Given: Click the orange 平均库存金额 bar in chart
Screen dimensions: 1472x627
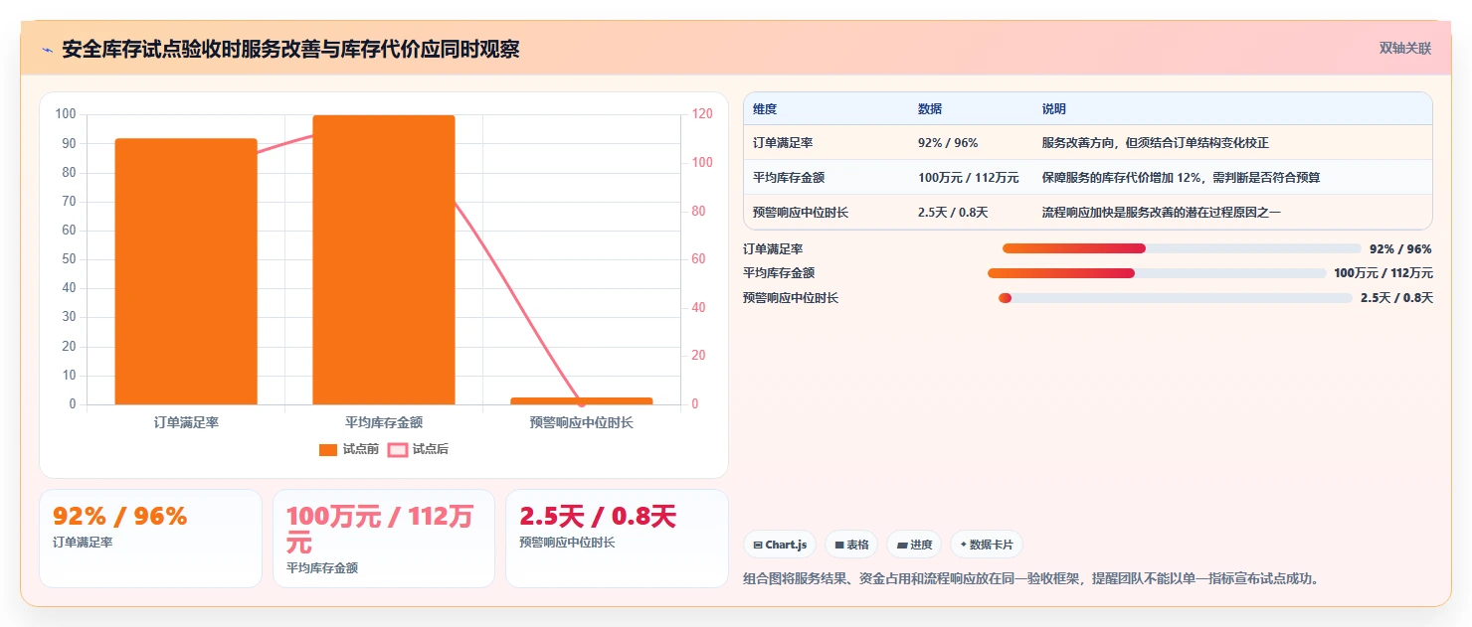Looking at the screenshot, I should (384, 259).
